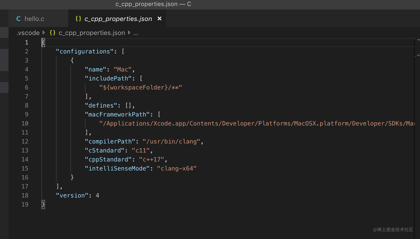Click the chevron after .vscode in breadcrumbs

click(x=44, y=33)
